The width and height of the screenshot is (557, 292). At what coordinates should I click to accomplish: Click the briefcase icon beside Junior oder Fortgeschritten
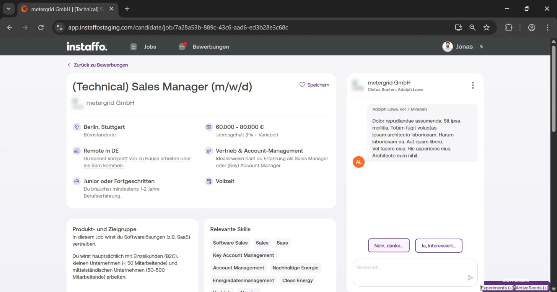coord(77,181)
